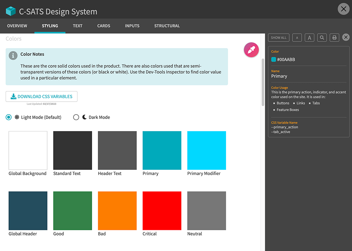The image size is (352, 251).
Task: Decrease text size with small A button
Action: pos(297,38)
